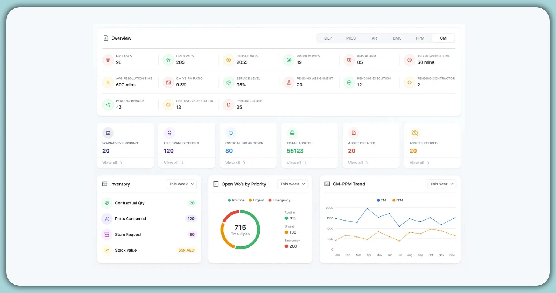Click View all under Critical Breakdown
Viewport: 556px width, 293px height.
[235, 163]
